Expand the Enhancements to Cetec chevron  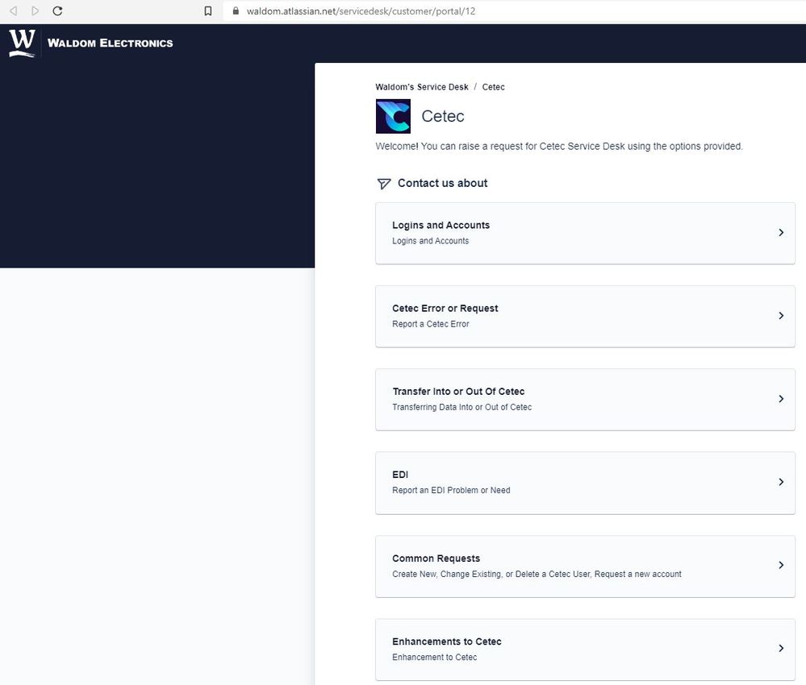tap(780, 648)
